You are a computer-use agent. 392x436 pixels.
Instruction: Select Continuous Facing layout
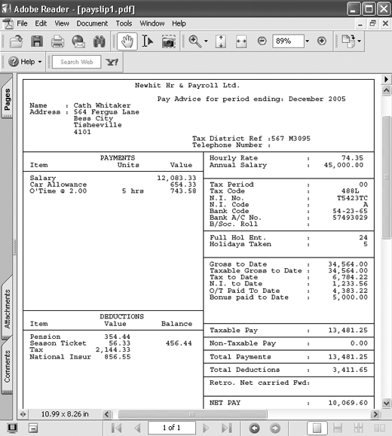point(359,428)
